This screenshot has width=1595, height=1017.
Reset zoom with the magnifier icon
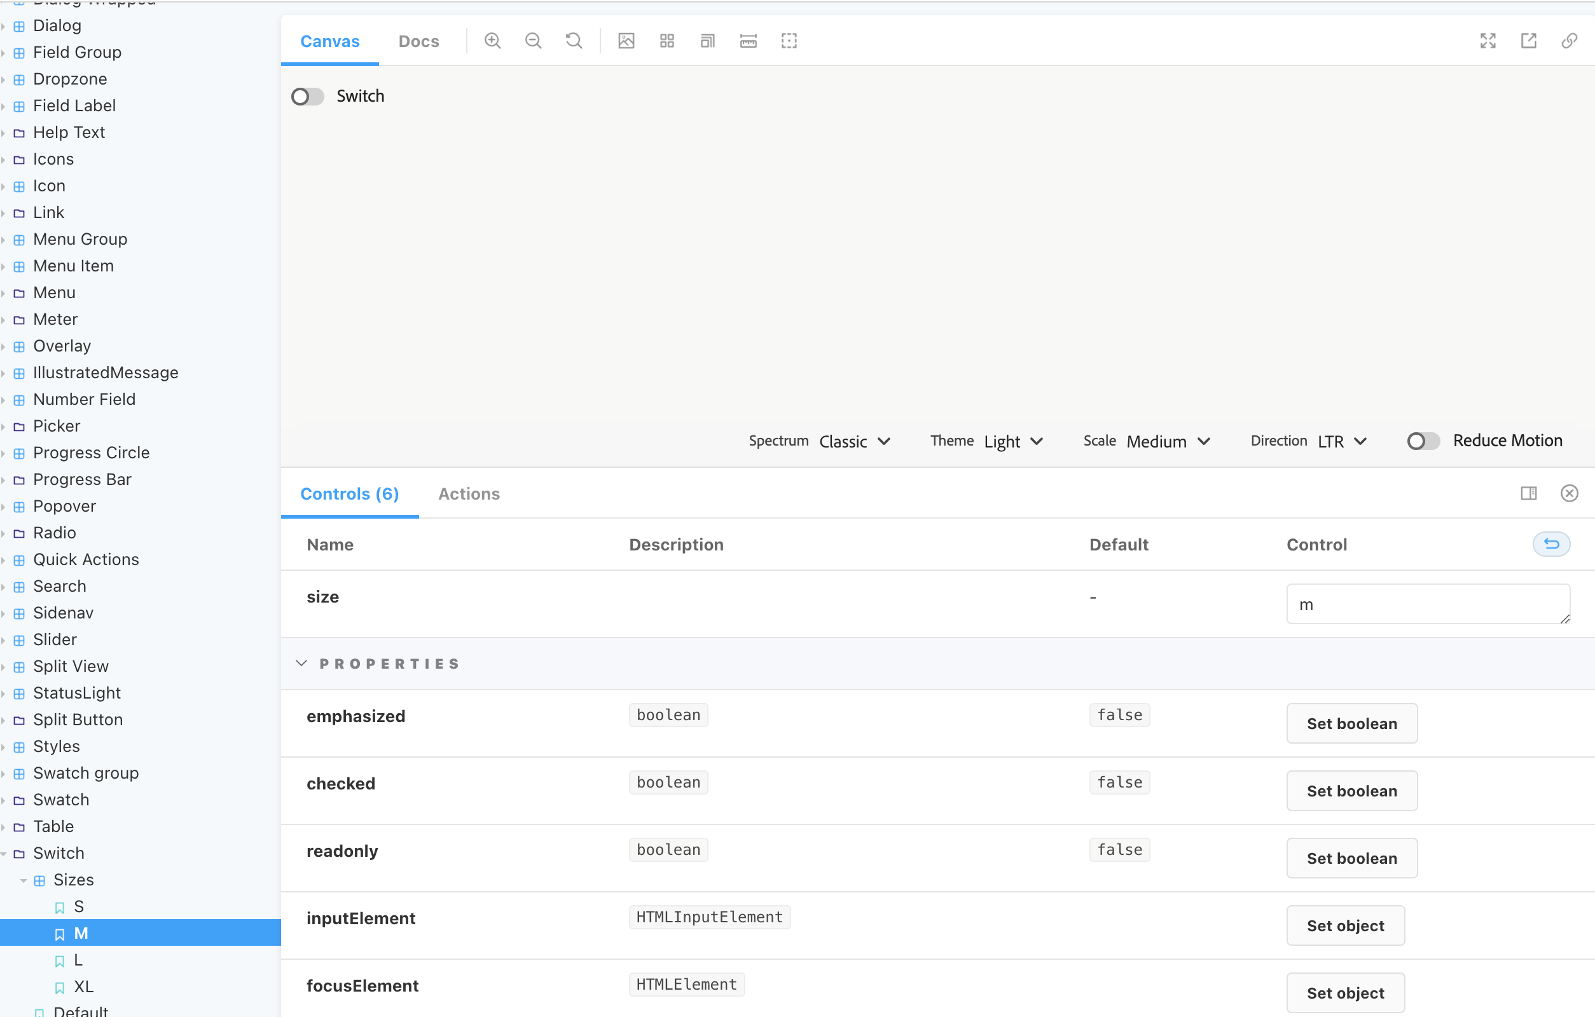click(x=574, y=41)
